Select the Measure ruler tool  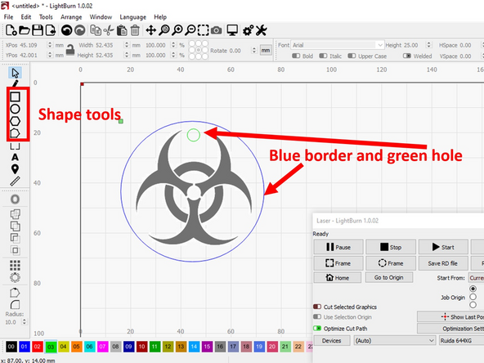pos(15,181)
